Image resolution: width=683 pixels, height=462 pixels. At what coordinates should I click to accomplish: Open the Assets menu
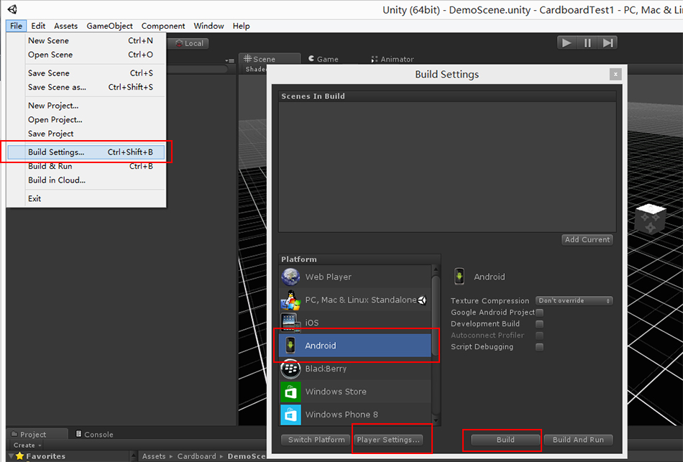click(x=65, y=26)
